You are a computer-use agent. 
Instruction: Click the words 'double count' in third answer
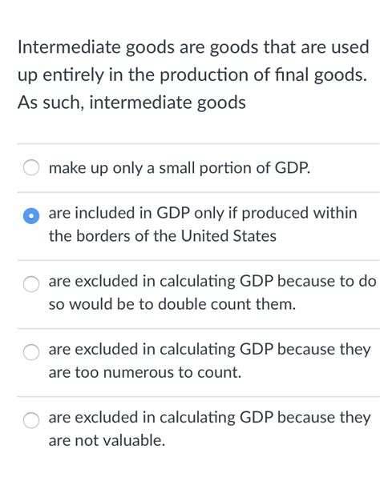(x=205, y=304)
